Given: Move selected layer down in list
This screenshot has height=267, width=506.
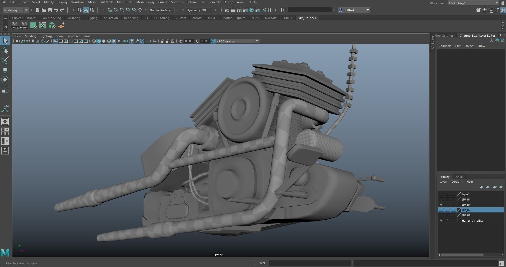Looking at the screenshot, I should coord(488,187).
